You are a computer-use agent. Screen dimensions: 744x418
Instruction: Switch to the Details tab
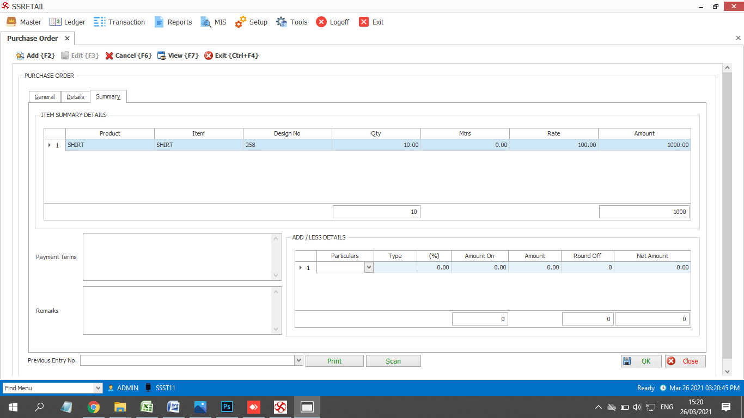(75, 96)
